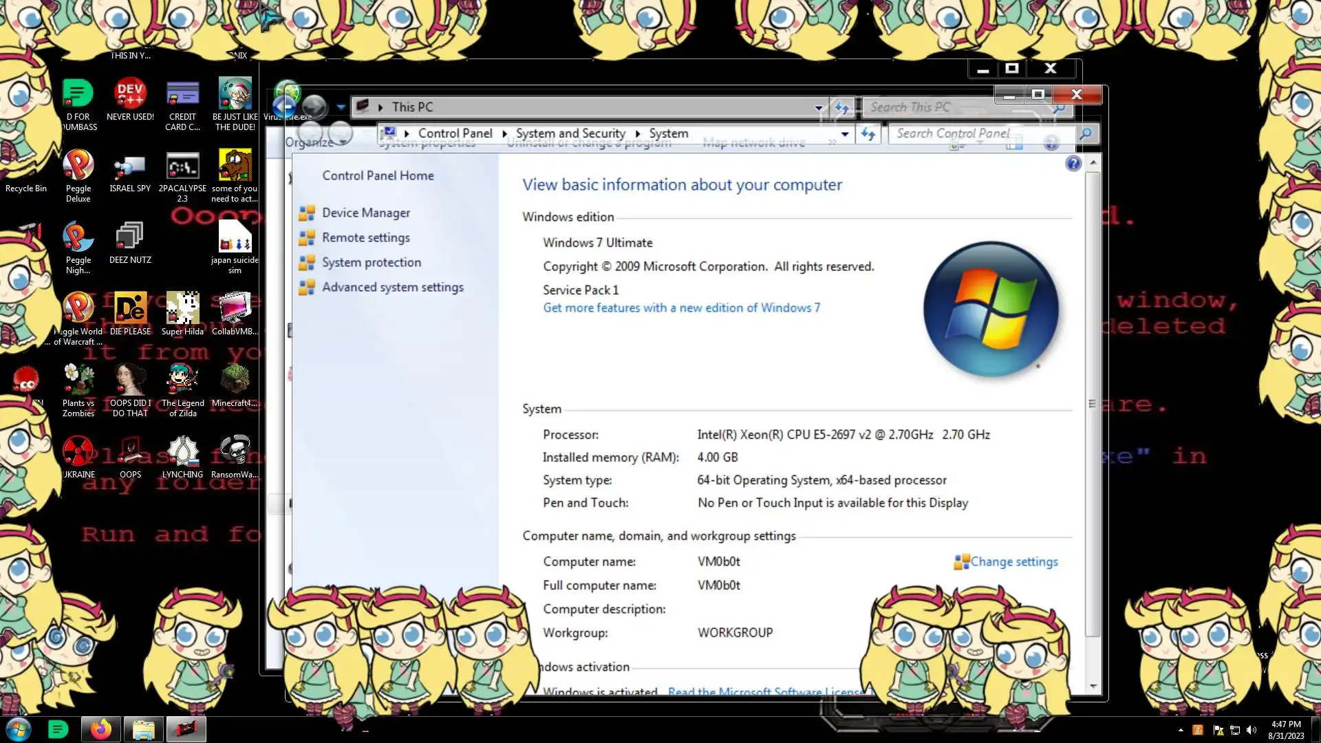Click System protection in the left pane

371,263
